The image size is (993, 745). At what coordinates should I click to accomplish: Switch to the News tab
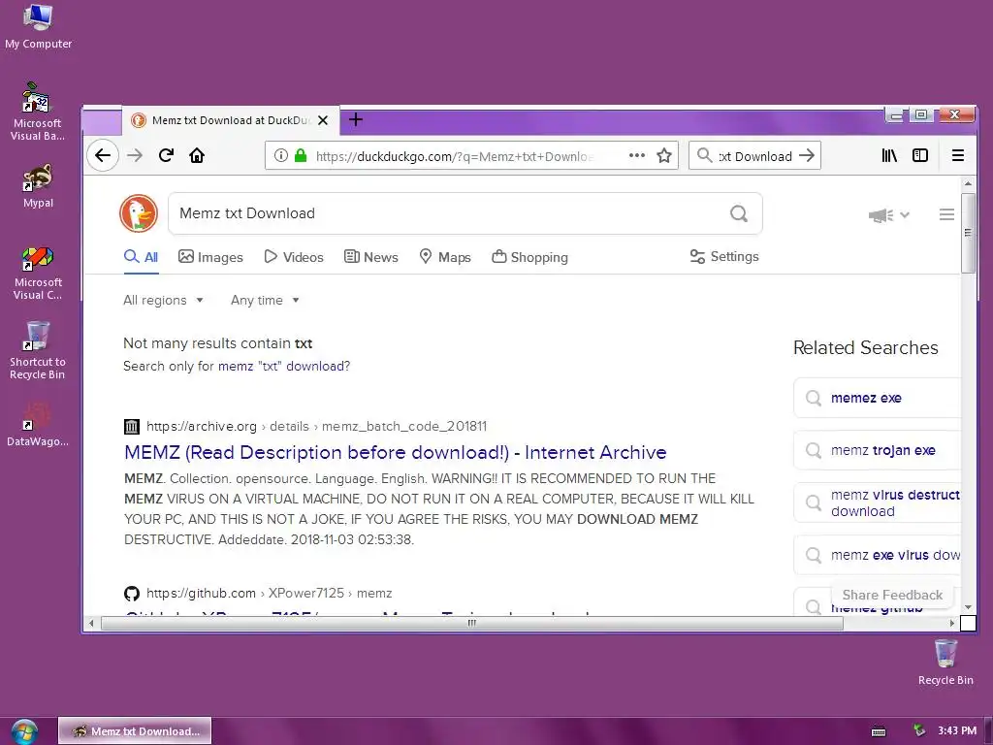point(371,257)
